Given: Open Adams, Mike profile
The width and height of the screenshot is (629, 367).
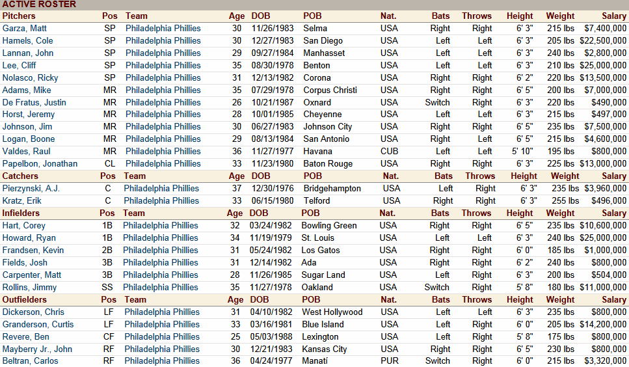Looking at the screenshot, I should 27,90.
